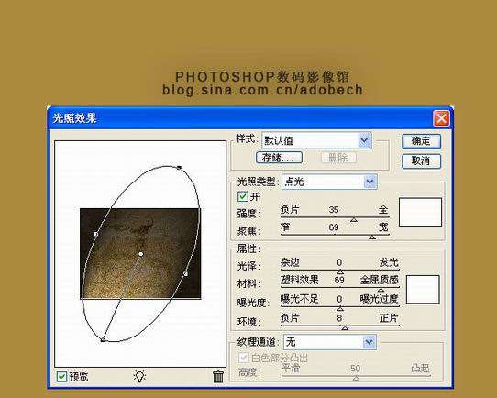Toggle the 白色部分凸出 checkbox
The height and width of the screenshot is (398, 497).
coord(243,358)
